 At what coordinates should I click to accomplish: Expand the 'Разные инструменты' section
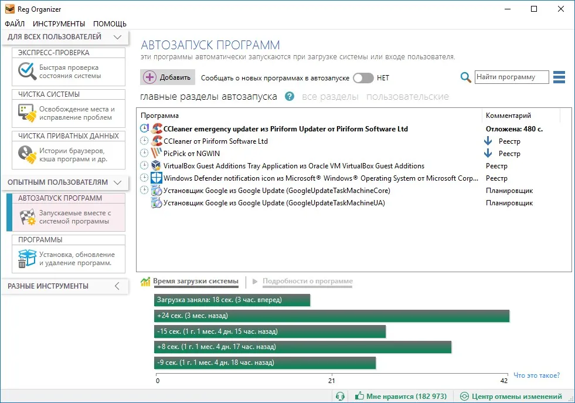point(117,286)
